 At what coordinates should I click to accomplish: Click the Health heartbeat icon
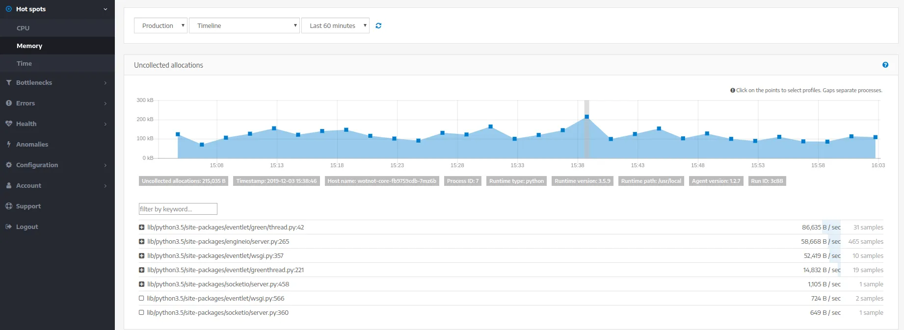point(9,124)
